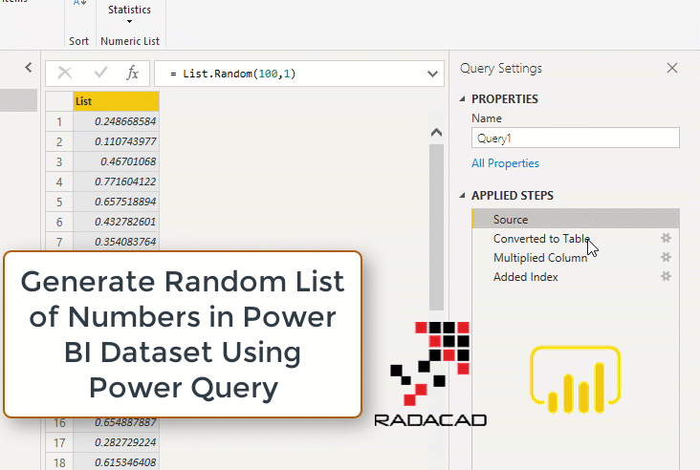Collapse the PROPERTIES section

(x=463, y=99)
